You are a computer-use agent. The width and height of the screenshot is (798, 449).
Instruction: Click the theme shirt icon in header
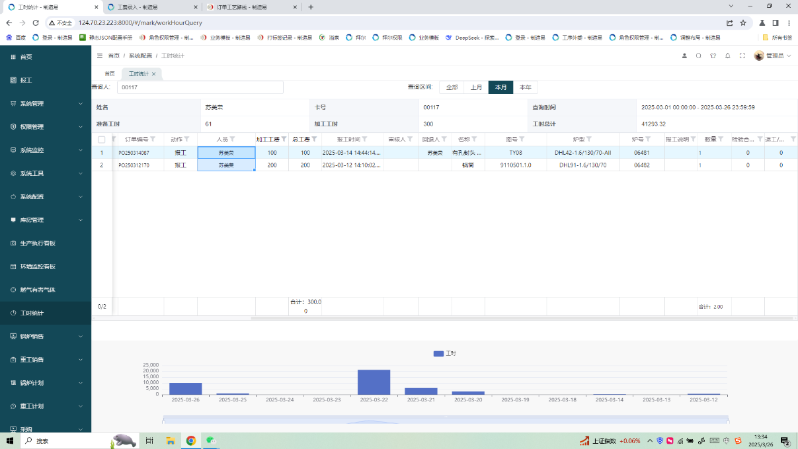(x=713, y=56)
